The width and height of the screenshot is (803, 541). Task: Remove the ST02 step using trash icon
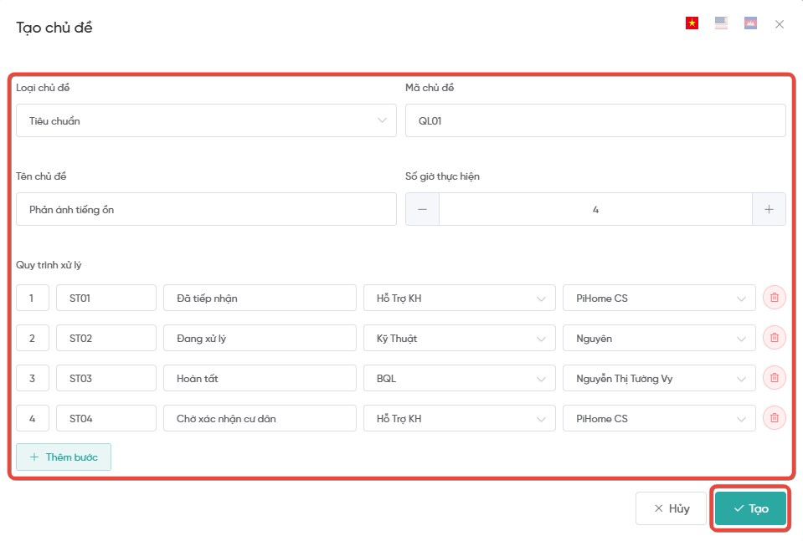tap(774, 338)
